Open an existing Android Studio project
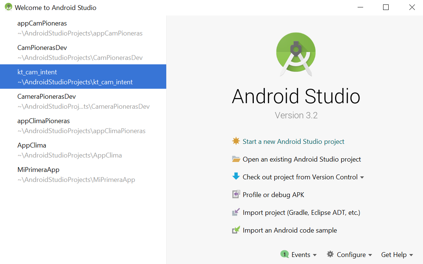The width and height of the screenshot is (423, 264). click(x=301, y=159)
